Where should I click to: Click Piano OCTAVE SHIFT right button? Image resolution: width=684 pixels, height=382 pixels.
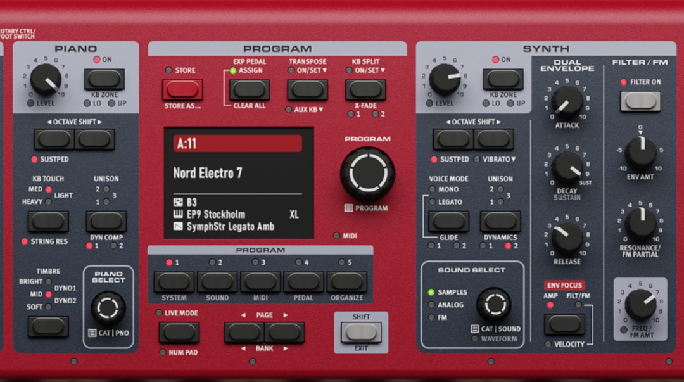tap(94, 139)
